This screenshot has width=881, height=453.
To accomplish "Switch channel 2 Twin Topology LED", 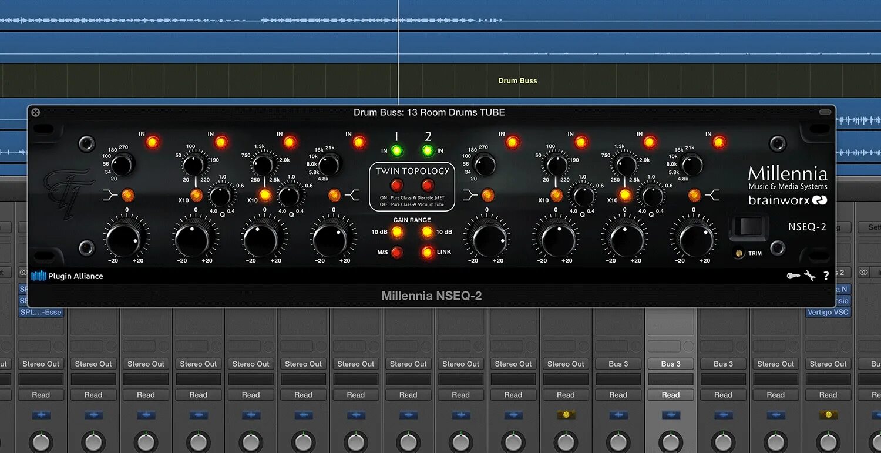I will point(428,186).
